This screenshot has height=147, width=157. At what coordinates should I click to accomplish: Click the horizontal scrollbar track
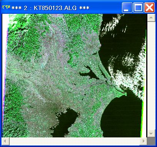(x=75, y=141)
